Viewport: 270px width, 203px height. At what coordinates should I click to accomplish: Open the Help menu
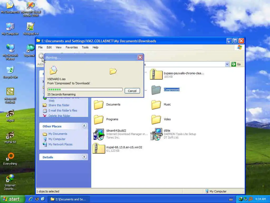click(x=95, y=47)
